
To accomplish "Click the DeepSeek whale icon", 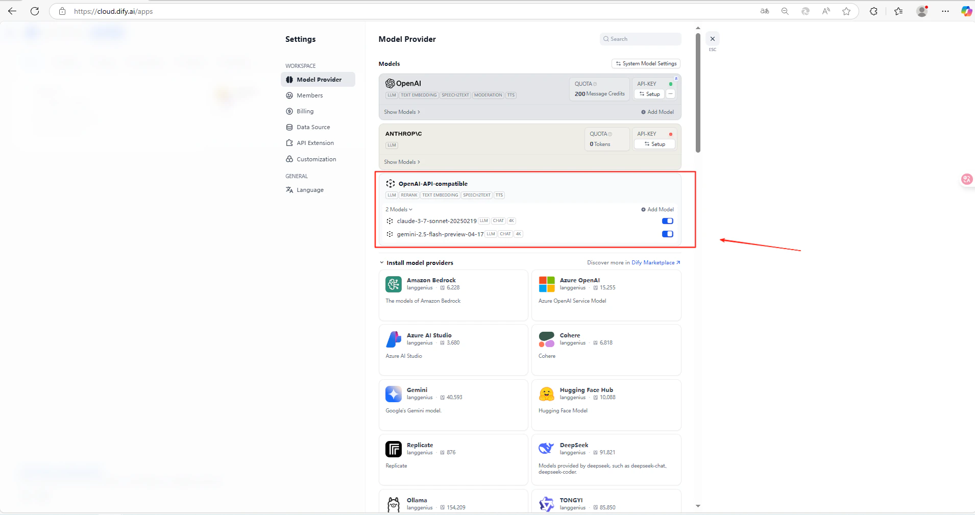I will click(547, 449).
